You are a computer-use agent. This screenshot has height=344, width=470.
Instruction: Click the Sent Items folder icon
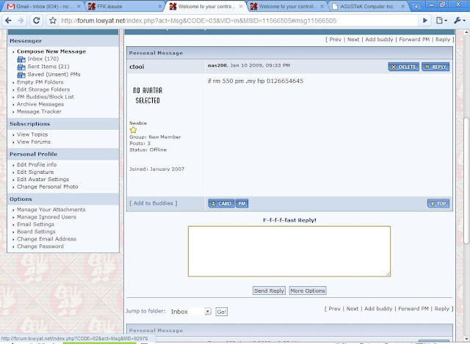21,67
